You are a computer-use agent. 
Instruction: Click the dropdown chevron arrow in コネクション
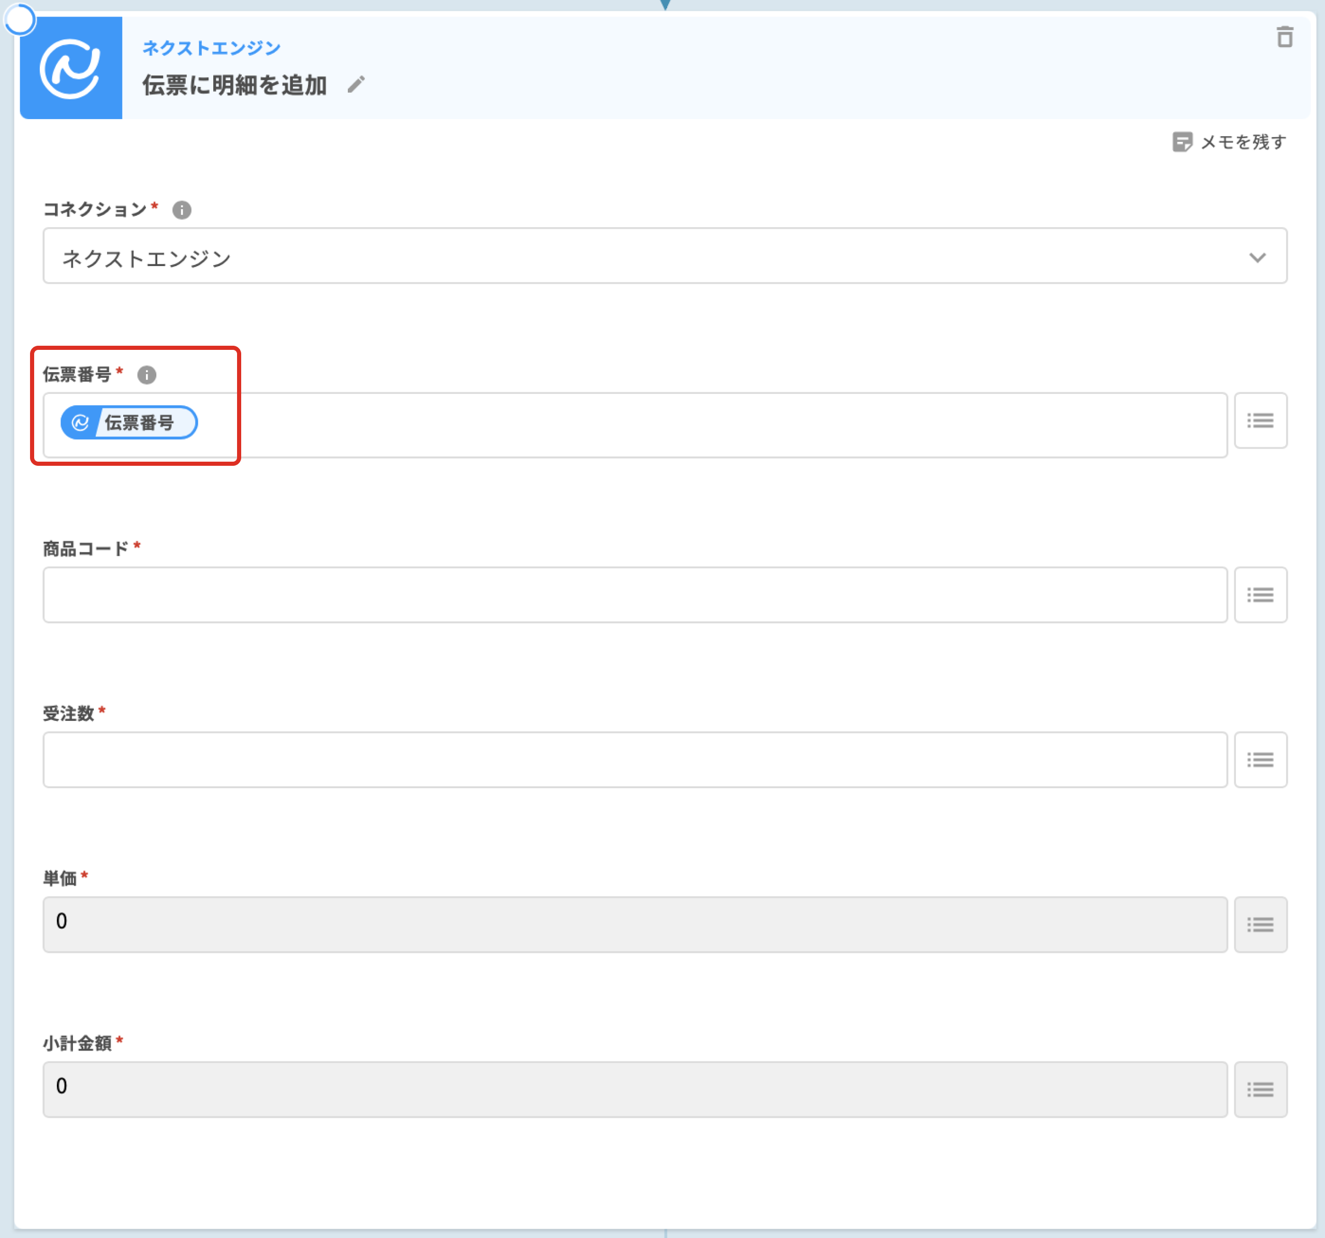point(1257,258)
